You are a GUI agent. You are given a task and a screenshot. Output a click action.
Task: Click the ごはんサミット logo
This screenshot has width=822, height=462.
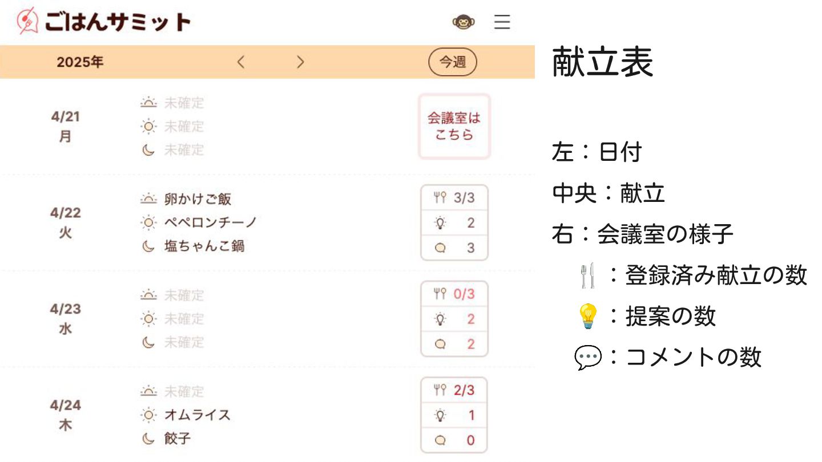[x=104, y=22]
